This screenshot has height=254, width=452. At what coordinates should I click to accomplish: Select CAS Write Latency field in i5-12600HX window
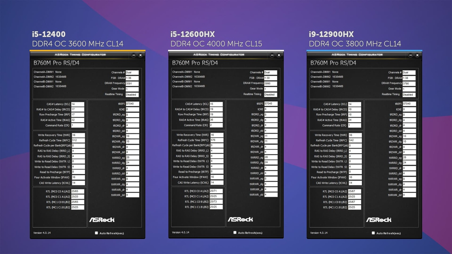(217, 182)
